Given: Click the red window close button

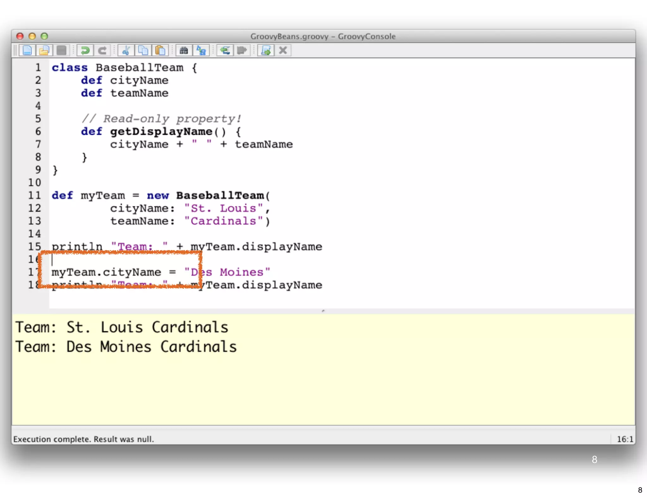Looking at the screenshot, I should pos(20,36).
